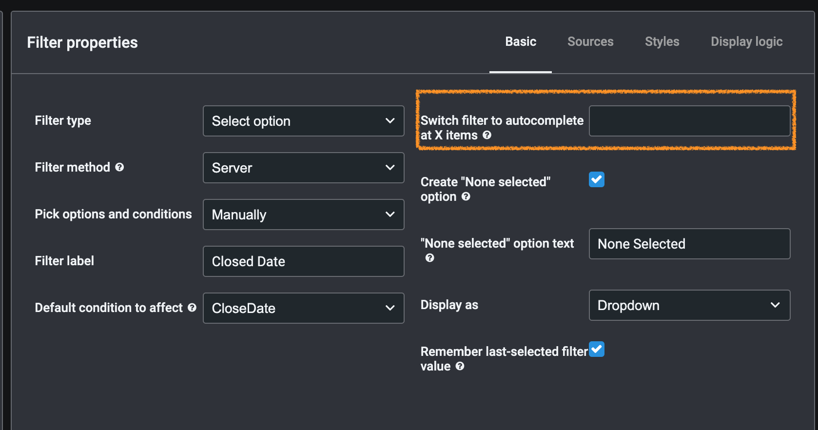Switch to the Basic tab
This screenshot has height=430, width=818.
[521, 42]
